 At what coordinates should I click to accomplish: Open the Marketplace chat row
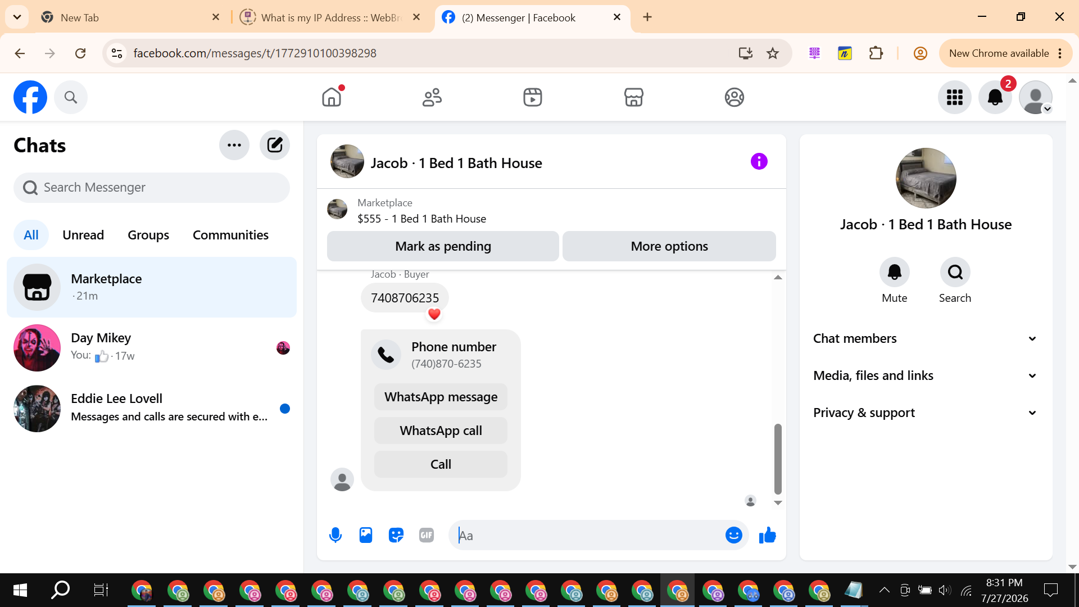152,287
